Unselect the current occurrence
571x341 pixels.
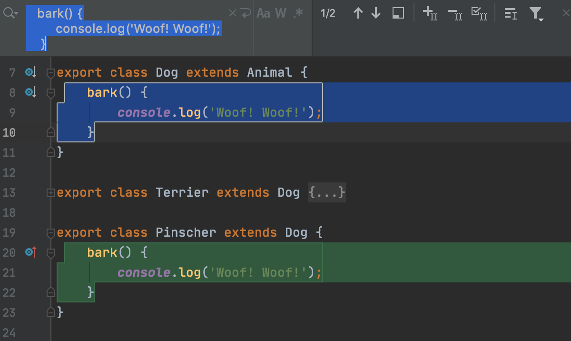[x=455, y=13]
